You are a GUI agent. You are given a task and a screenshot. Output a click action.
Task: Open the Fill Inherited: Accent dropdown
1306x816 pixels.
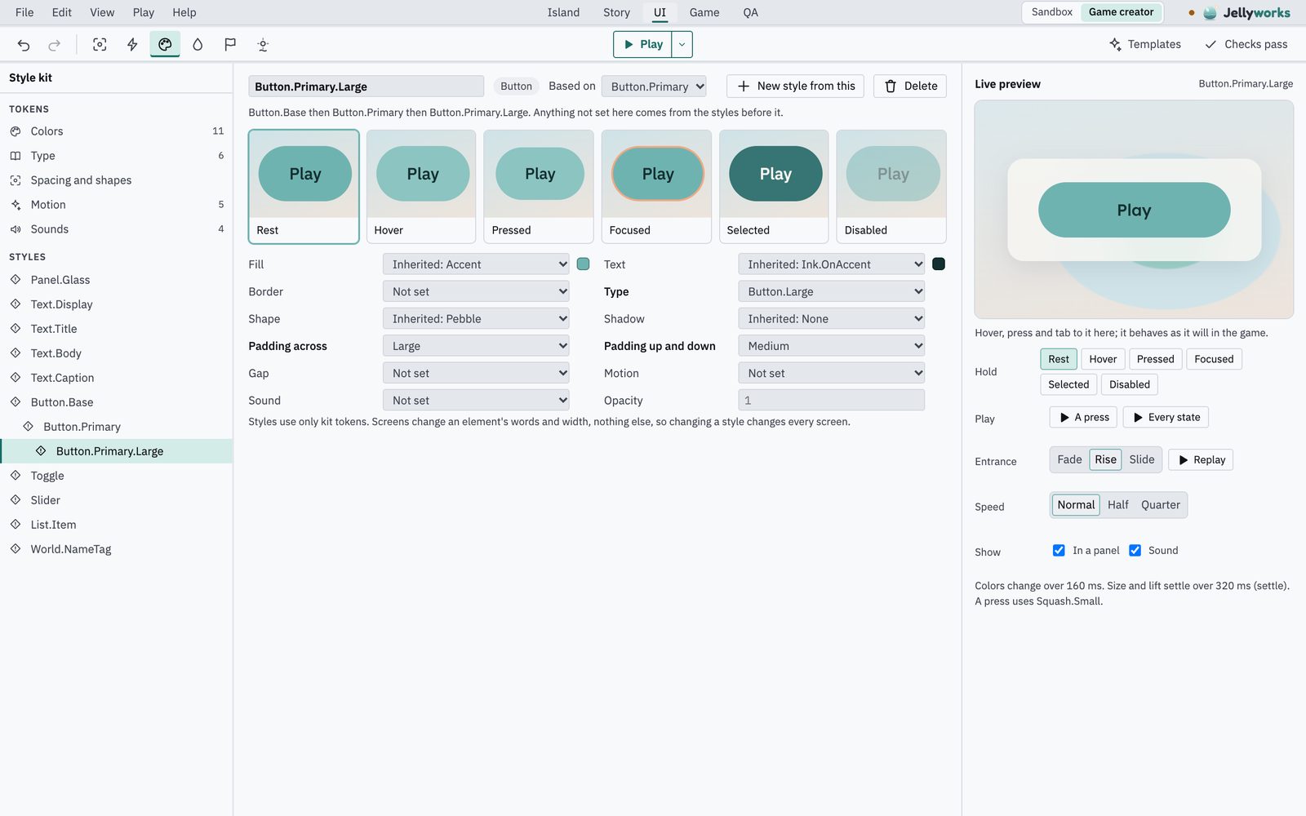click(x=476, y=264)
